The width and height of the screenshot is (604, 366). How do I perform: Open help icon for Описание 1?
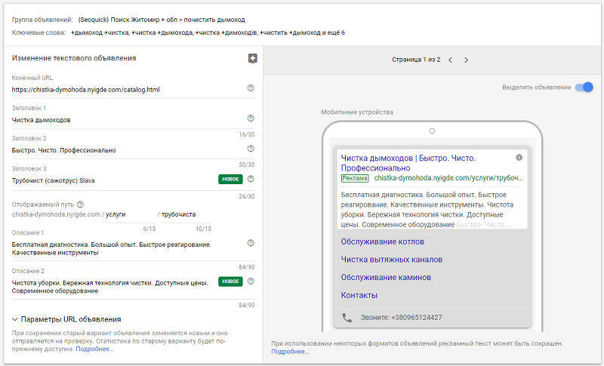[251, 243]
